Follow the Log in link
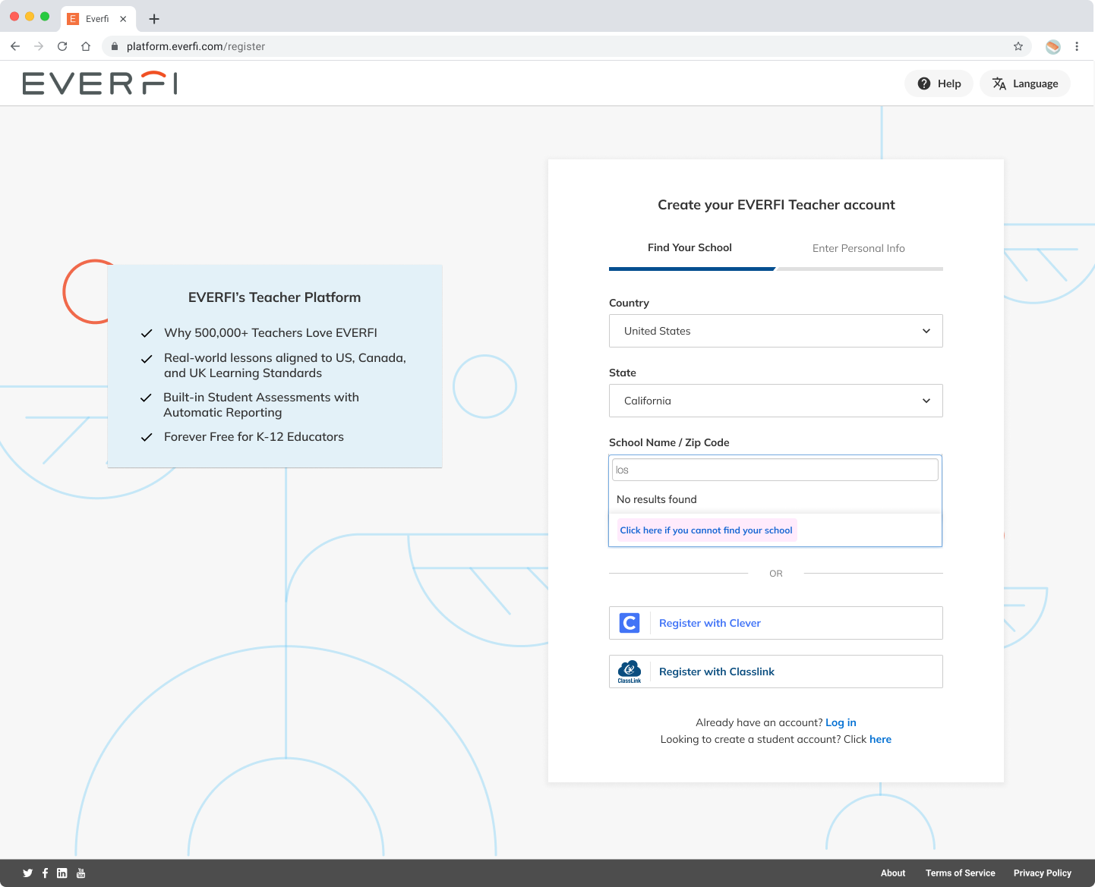Viewport: 1095px width, 887px height. tap(841, 722)
